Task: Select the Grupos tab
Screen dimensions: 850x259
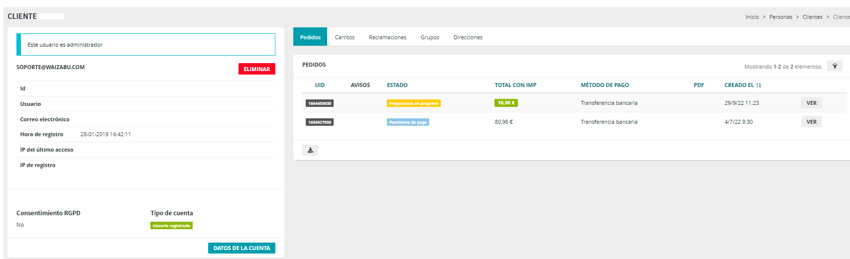Action: (x=430, y=37)
